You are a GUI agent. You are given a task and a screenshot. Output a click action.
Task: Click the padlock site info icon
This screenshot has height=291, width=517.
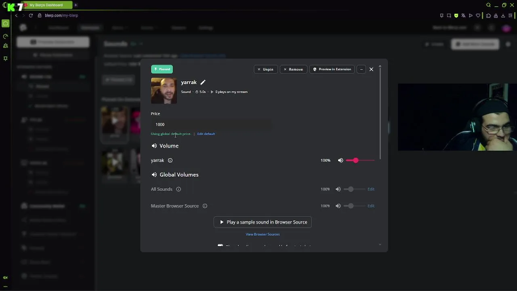40,15
